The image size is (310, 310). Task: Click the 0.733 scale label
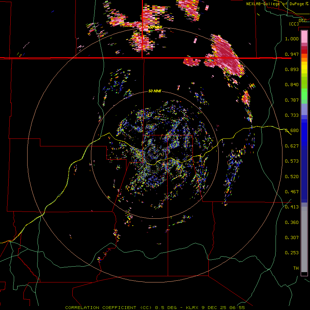292,115
